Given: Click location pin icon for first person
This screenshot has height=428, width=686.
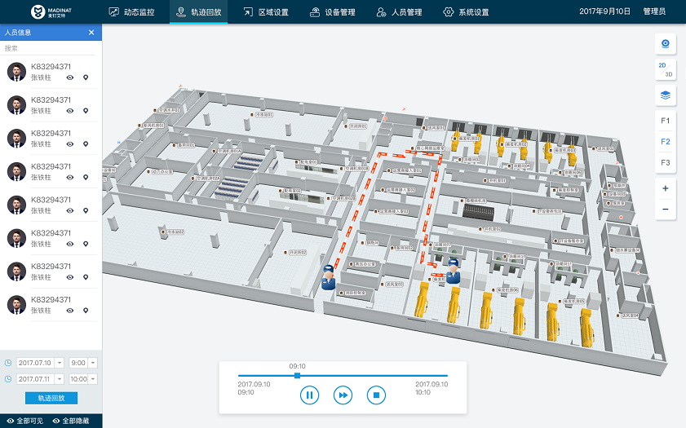Looking at the screenshot, I should 86,77.
